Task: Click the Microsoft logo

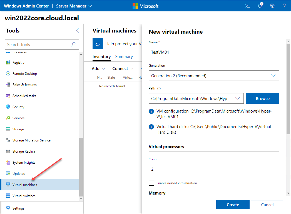Action: (146, 6)
